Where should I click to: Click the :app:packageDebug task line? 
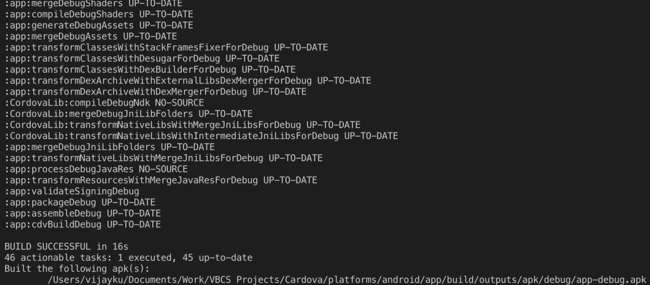[x=80, y=202]
